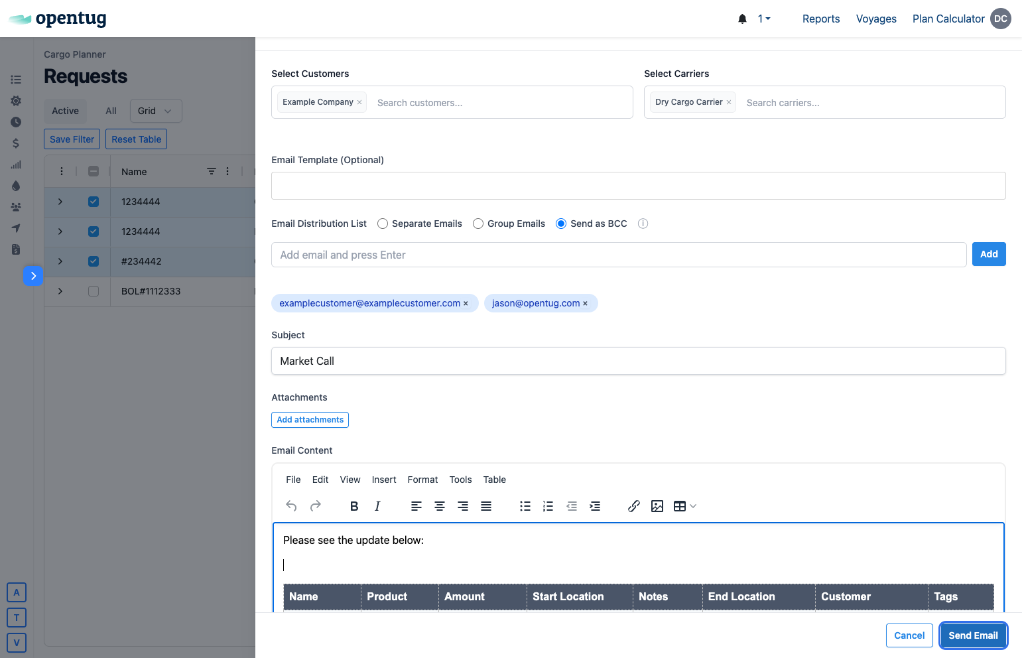Click the redo icon in editor
Screen dimensions: 1022x658
click(x=316, y=506)
